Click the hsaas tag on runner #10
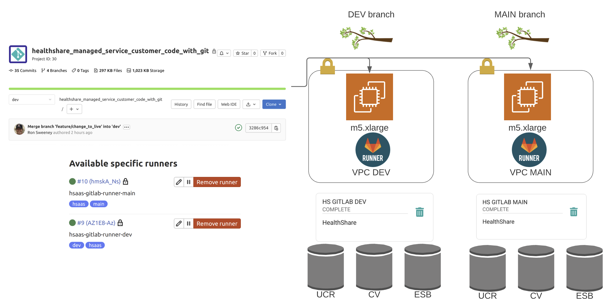613x305 pixels. 79,204
